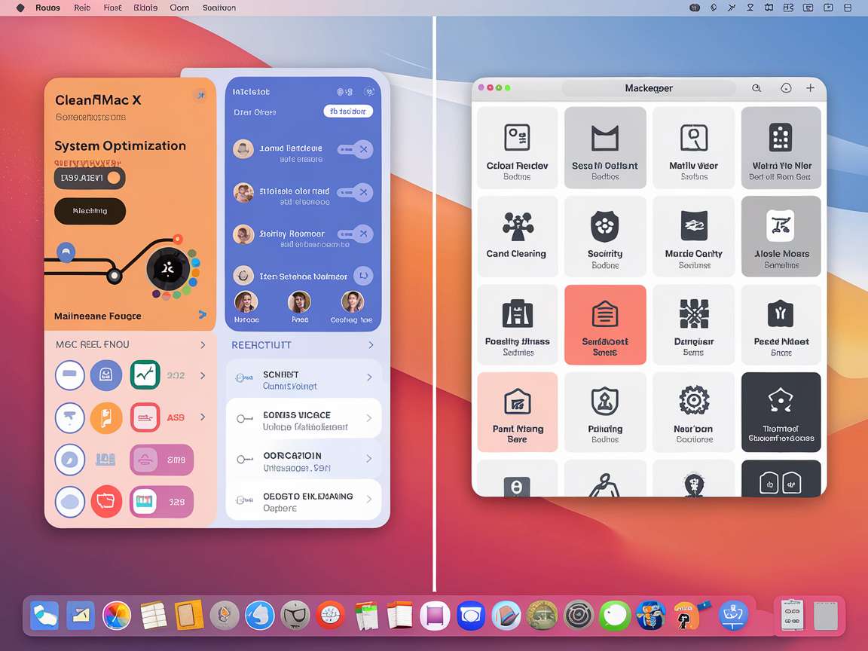Image resolution: width=868 pixels, height=651 pixels.
Task: Click the pink 8ms pill button
Action: click(162, 460)
